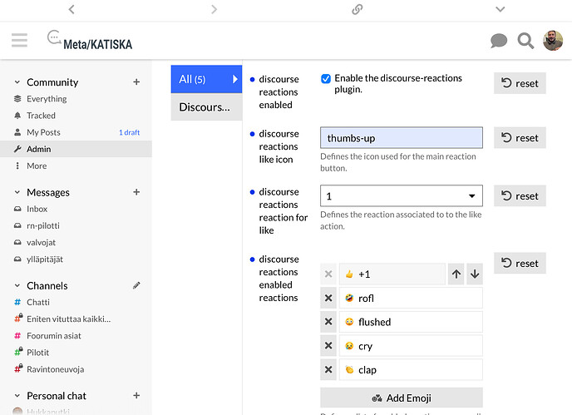Reset discourse reactions enabled setting
The width and height of the screenshot is (572, 415).
[520, 83]
